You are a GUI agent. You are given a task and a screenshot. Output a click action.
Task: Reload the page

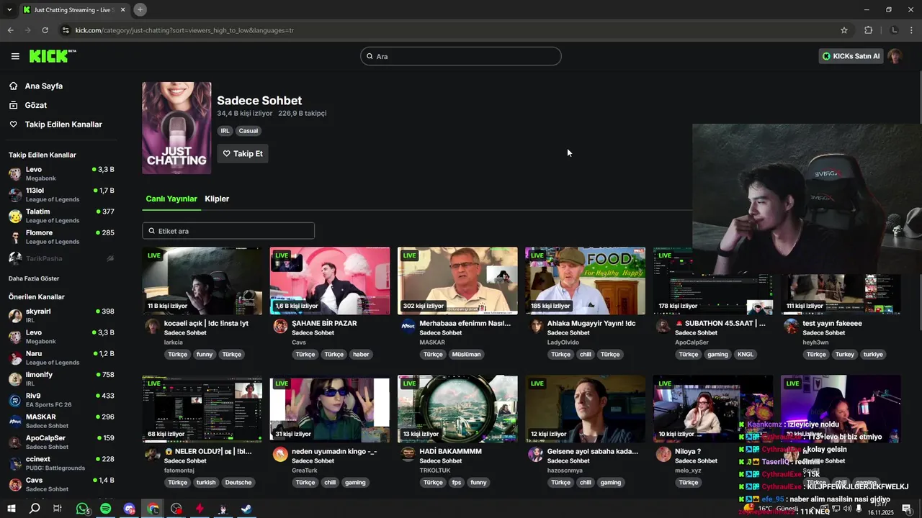tap(45, 30)
